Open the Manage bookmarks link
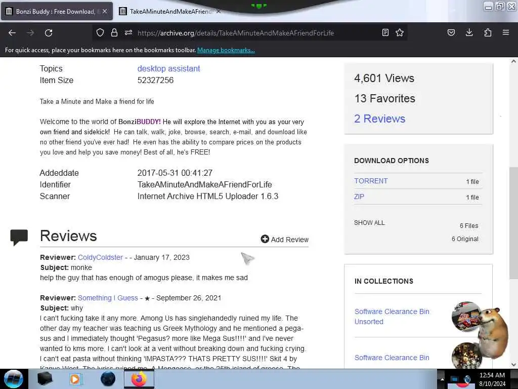 coord(226,50)
